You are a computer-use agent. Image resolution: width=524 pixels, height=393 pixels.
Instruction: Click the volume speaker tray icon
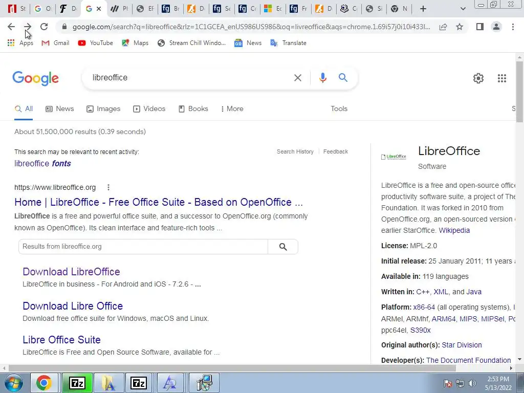click(x=472, y=383)
